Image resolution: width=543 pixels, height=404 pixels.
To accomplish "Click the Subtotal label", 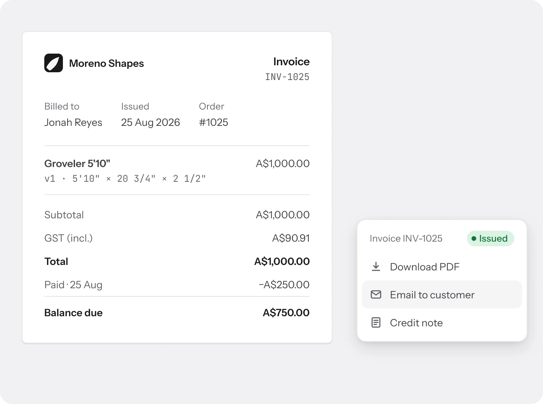I will 64,215.
